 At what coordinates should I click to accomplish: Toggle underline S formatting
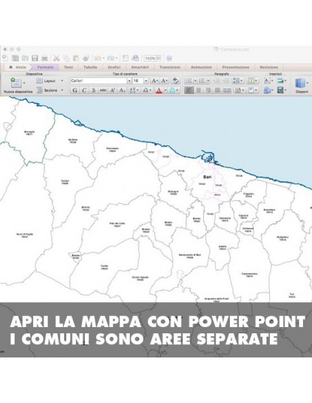click(94, 90)
